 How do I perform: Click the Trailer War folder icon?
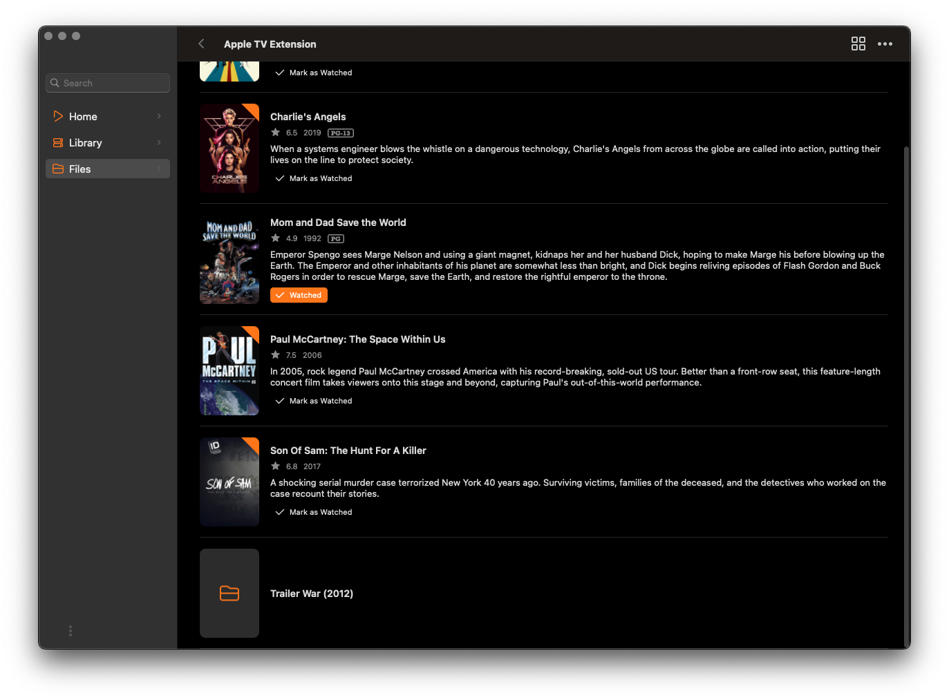coord(229,593)
